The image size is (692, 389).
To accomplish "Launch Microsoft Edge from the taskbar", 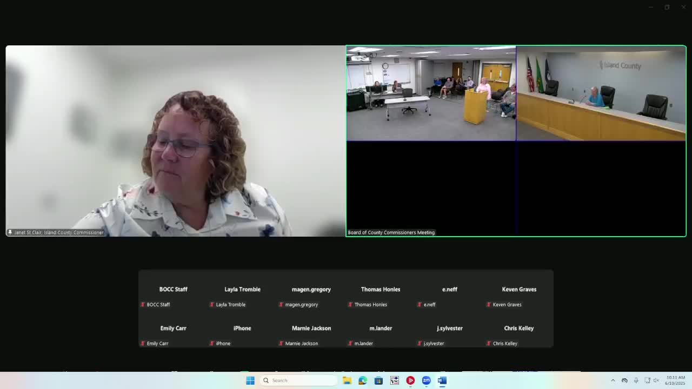I will [363, 380].
